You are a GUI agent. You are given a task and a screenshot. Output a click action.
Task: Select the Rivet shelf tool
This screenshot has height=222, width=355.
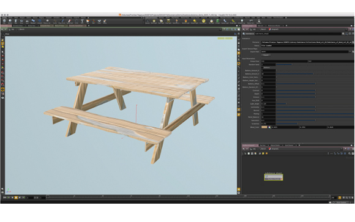(x=99, y=21)
